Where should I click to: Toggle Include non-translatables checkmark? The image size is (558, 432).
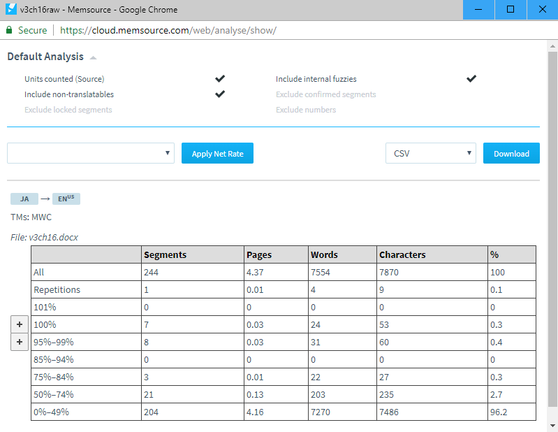pos(221,94)
